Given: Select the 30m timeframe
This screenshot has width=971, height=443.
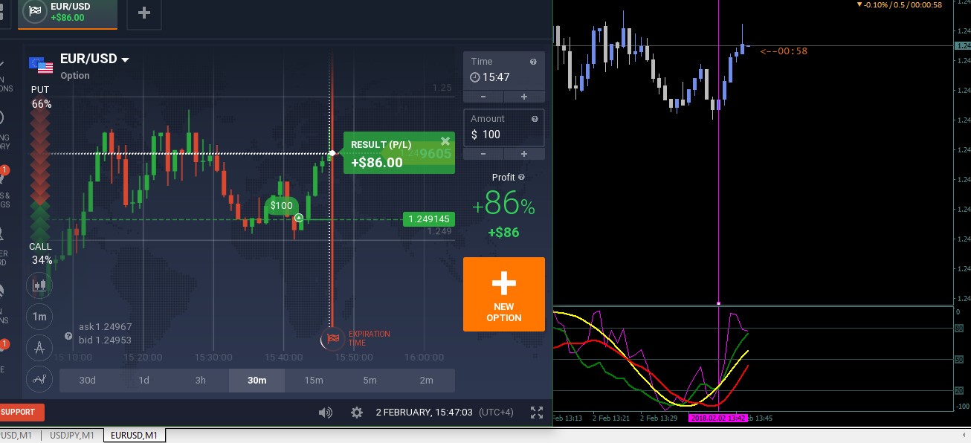Looking at the screenshot, I should coord(257,381).
